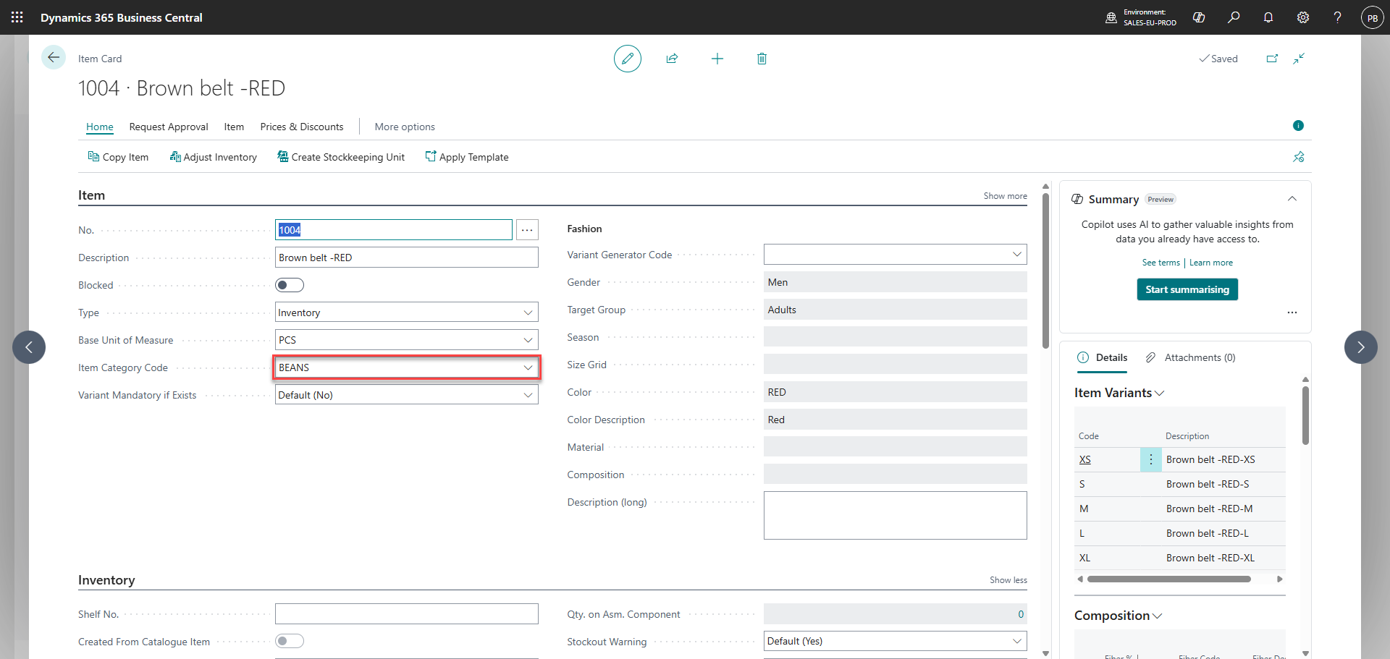Screen dimensions: 1390x659
Task: Collapse the page with the shrink arrows icon
Action: point(1299,59)
